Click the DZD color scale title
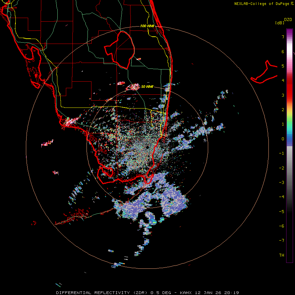This screenshot has height=295, width=295. [x=288, y=20]
